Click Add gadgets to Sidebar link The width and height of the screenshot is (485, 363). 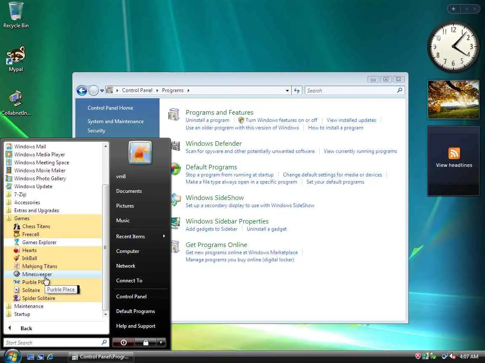[x=211, y=229]
